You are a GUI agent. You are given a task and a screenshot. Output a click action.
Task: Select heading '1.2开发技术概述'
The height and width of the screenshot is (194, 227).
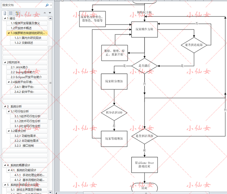[x=27, y=28]
